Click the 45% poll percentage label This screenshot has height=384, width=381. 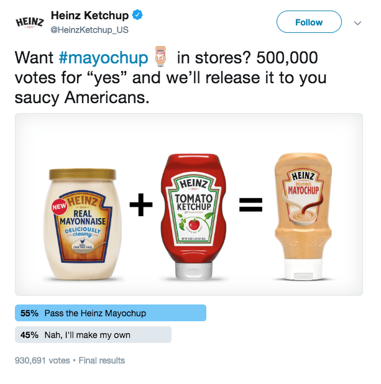[29, 335]
